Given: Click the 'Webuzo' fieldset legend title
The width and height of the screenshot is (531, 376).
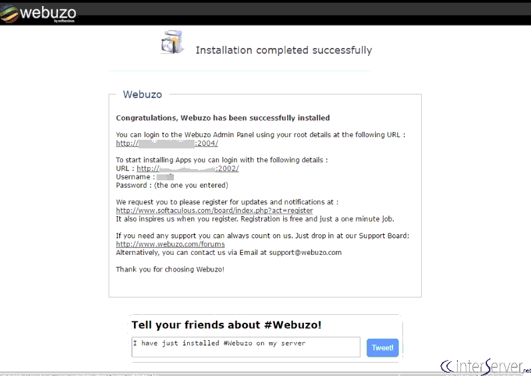Looking at the screenshot, I should click(142, 94).
